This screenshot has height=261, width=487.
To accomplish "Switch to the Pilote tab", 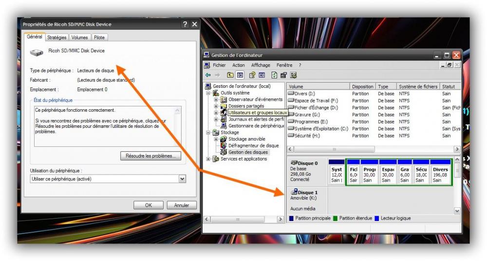I will pyautogui.click(x=99, y=38).
